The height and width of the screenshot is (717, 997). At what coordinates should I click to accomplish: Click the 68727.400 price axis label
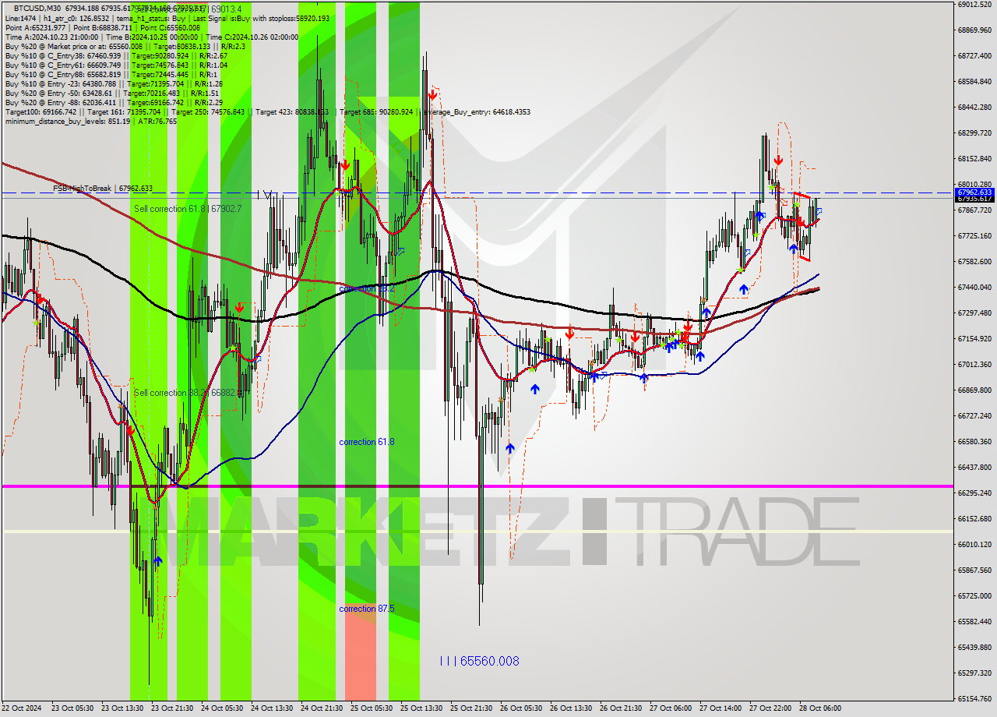pos(974,55)
